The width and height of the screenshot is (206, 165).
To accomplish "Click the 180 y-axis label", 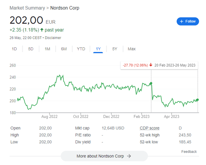I will point(13,113).
